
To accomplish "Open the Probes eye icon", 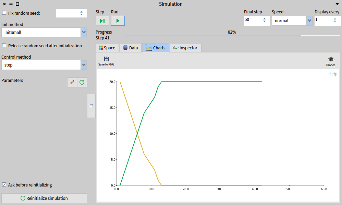I will 331,59.
